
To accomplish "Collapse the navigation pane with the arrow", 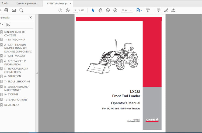I will click(37, 73).
